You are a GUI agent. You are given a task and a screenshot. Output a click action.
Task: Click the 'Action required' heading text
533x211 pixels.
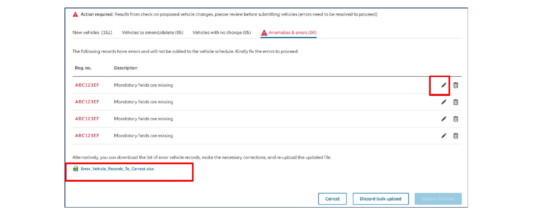[97, 14]
